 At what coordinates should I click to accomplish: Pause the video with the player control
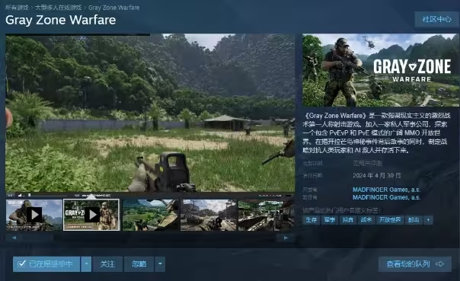[x=10, y=195]
